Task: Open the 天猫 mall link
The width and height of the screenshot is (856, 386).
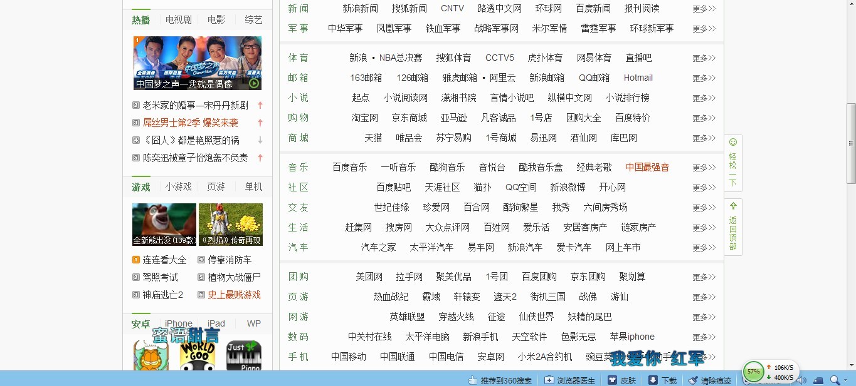Action: [373, 138]
